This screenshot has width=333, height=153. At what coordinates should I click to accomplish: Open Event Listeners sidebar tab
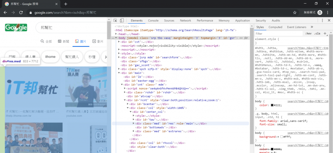pos(297,27)
